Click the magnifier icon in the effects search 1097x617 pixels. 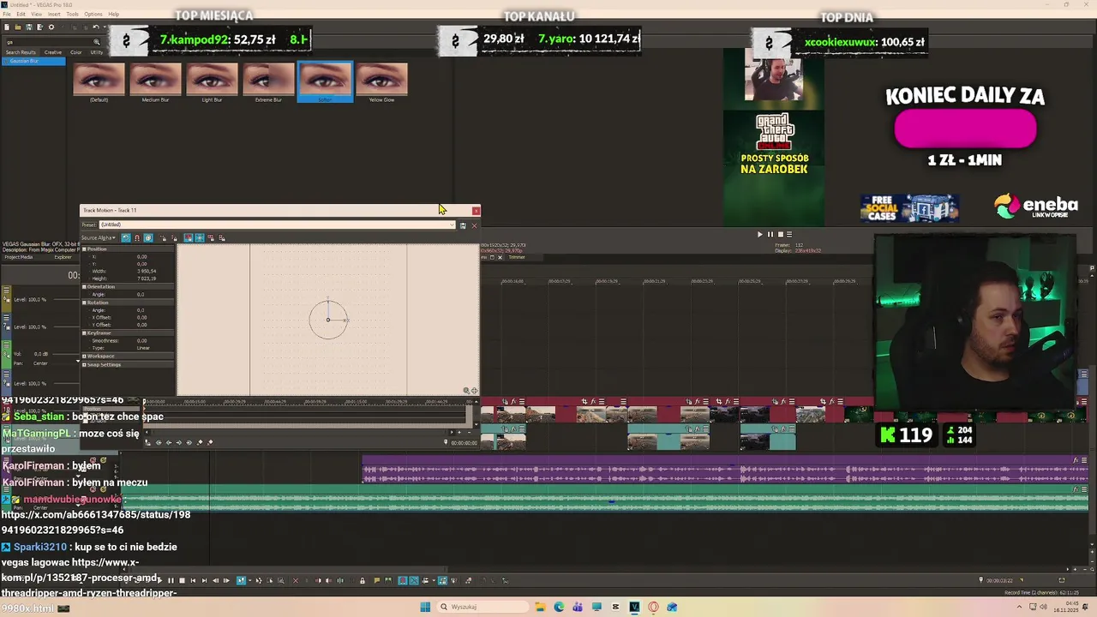pos(97,42)
